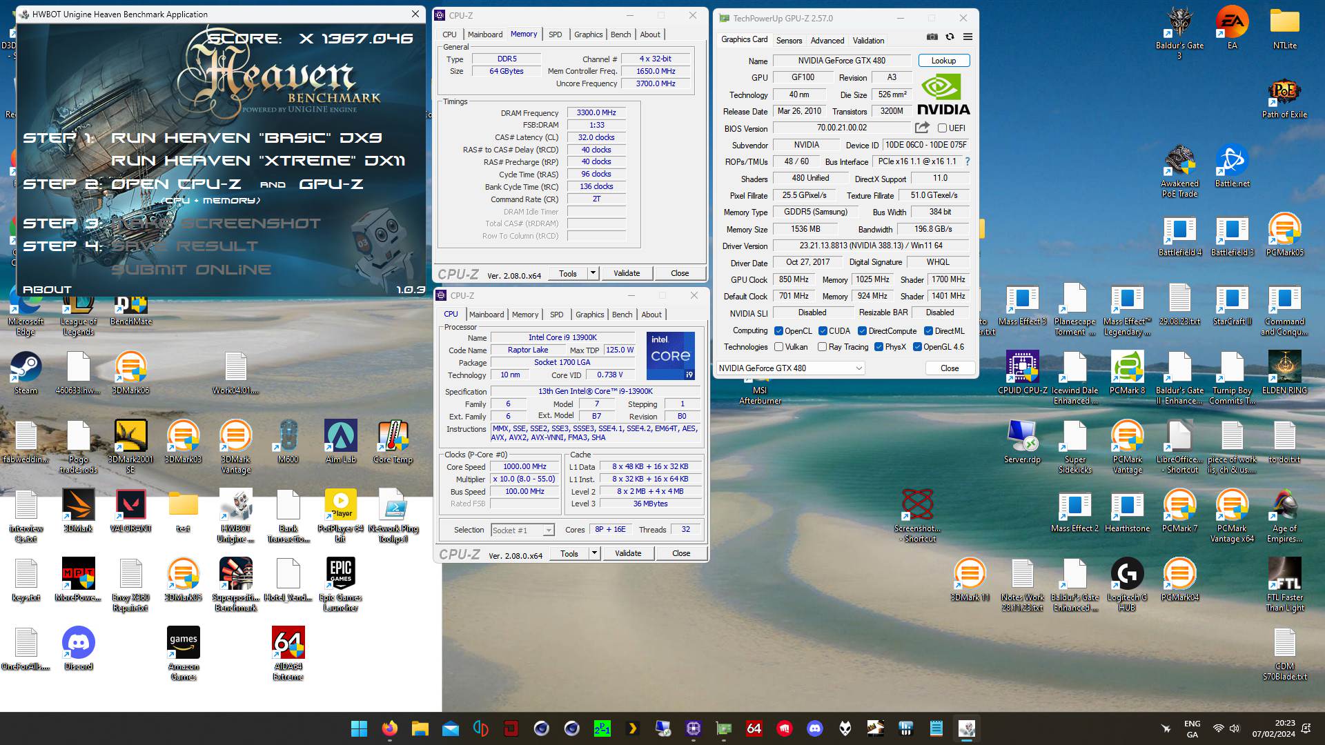1325x745 pixels.
Task: Open GPU-Z hamburger menu
Action: coord(968,37)
